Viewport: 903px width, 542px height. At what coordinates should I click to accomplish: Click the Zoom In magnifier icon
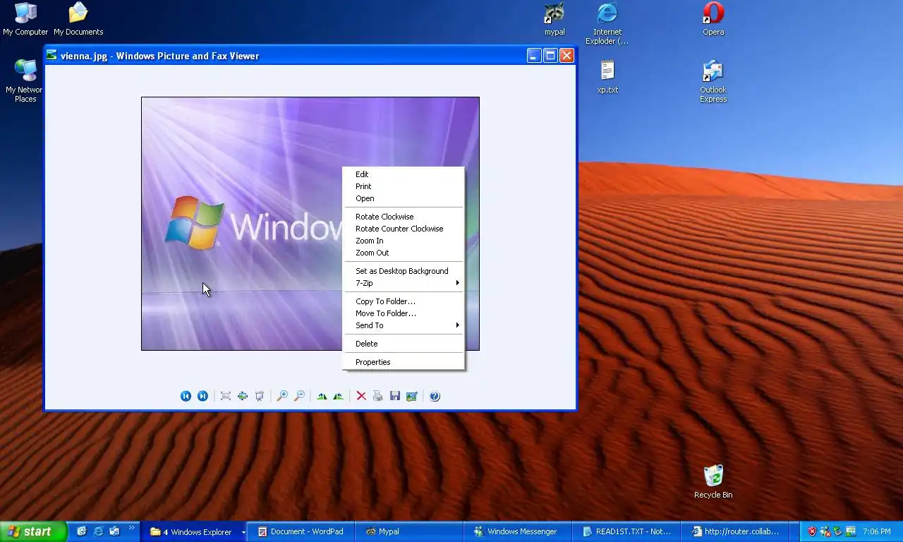click(282, 396)
